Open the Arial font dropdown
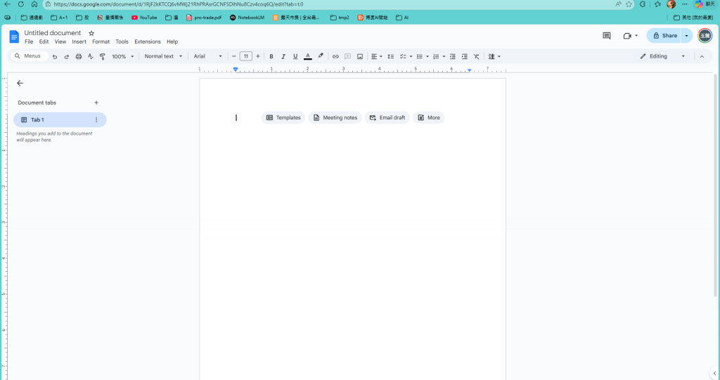The height and width of the screenshot is (380, 720). pos(207,56)
